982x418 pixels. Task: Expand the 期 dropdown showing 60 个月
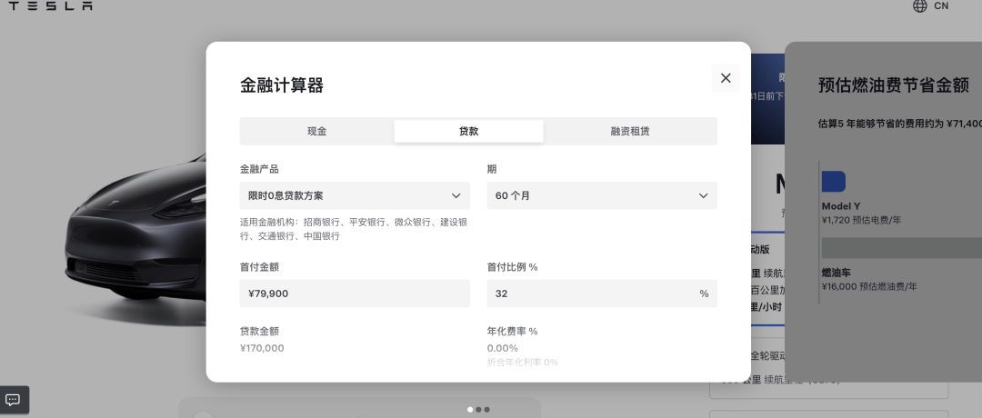pos(602,196)
